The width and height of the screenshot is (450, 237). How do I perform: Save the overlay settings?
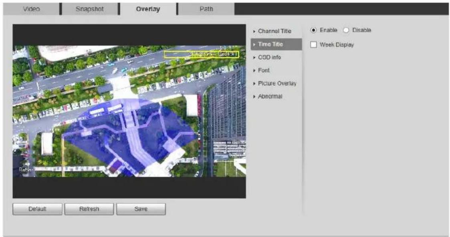pos(141,209)
